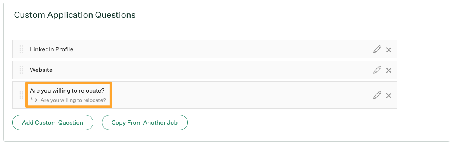Click the Website row drag handle
Viewport: 454px width, 145px height.
click(x=21, y=70)
